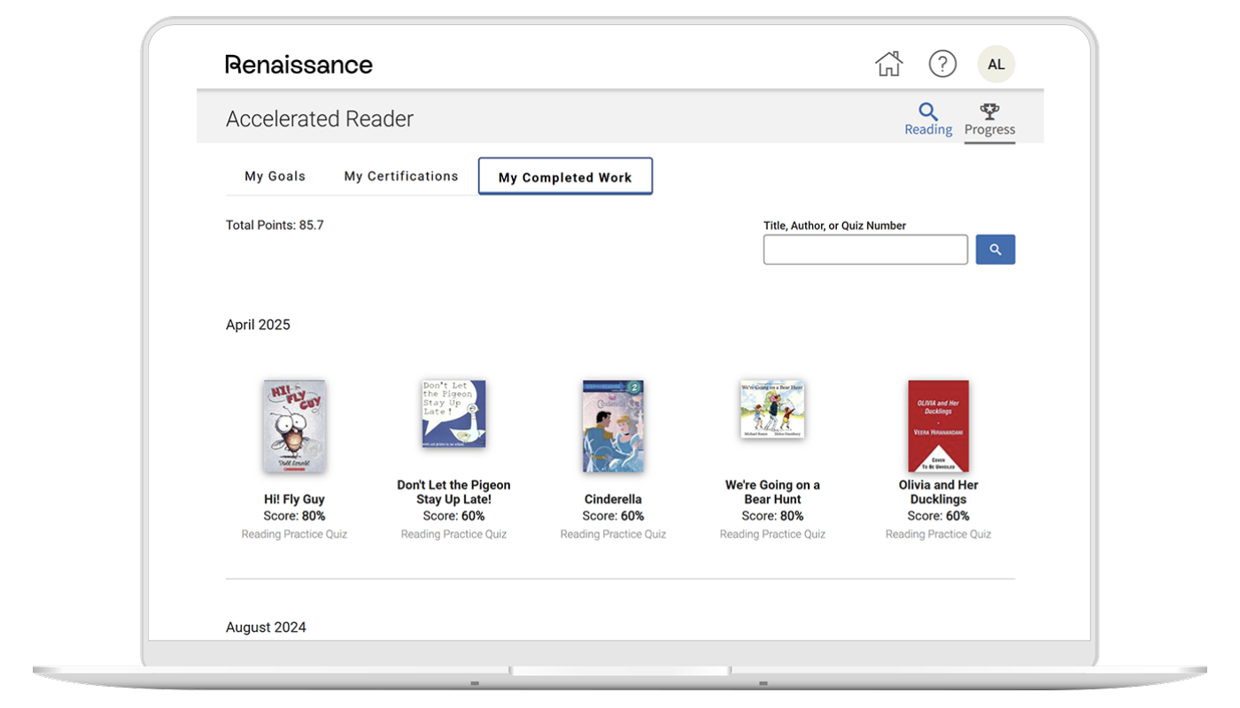The width and height of the screenshot is (1240, 708).
Task: Select the Progress trophy icon
Action: [989, 112]
